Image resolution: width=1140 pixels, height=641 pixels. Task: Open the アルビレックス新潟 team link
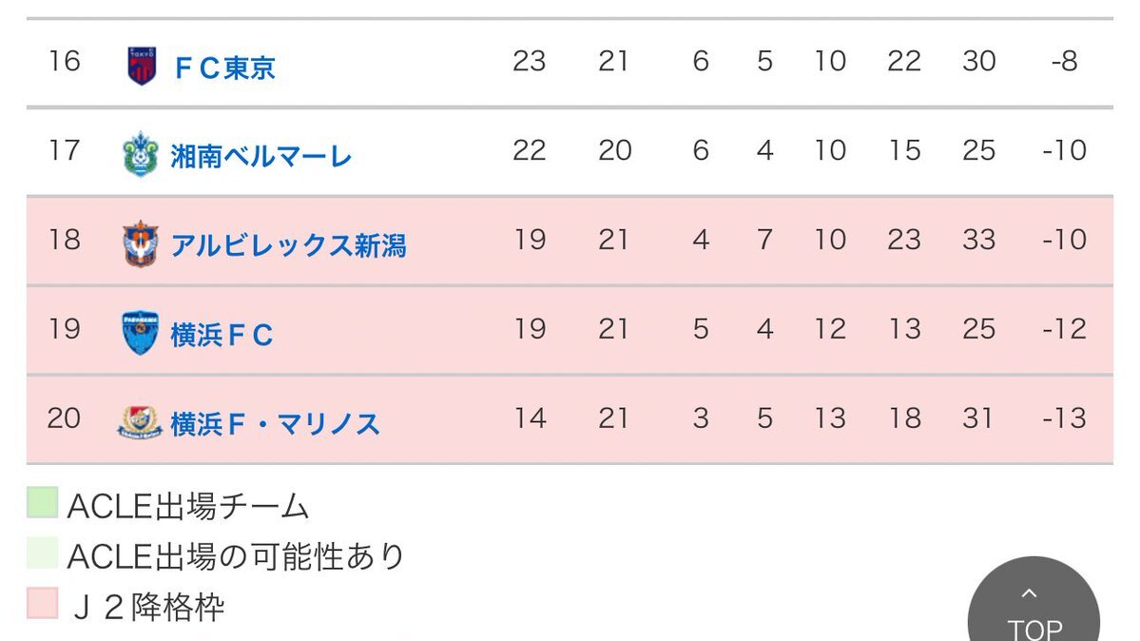tap(289, 246)
